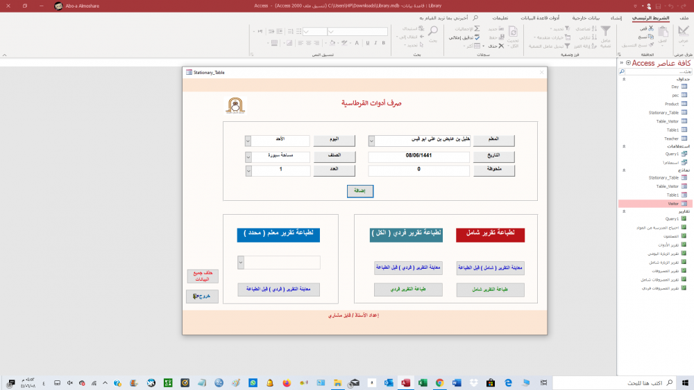Open the Teacher table icon in the navigation pane

click(x=684, y=139)
